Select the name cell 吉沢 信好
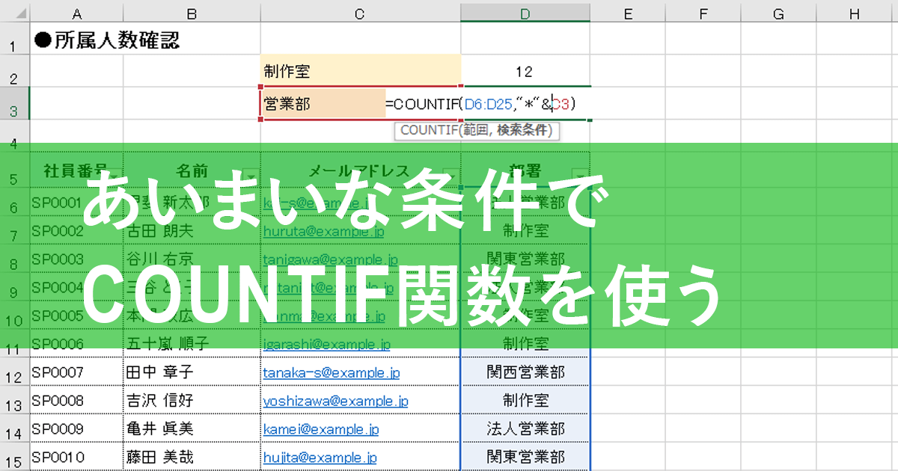The width and height of the screenshot is (898, 471). tap(192, 400)
